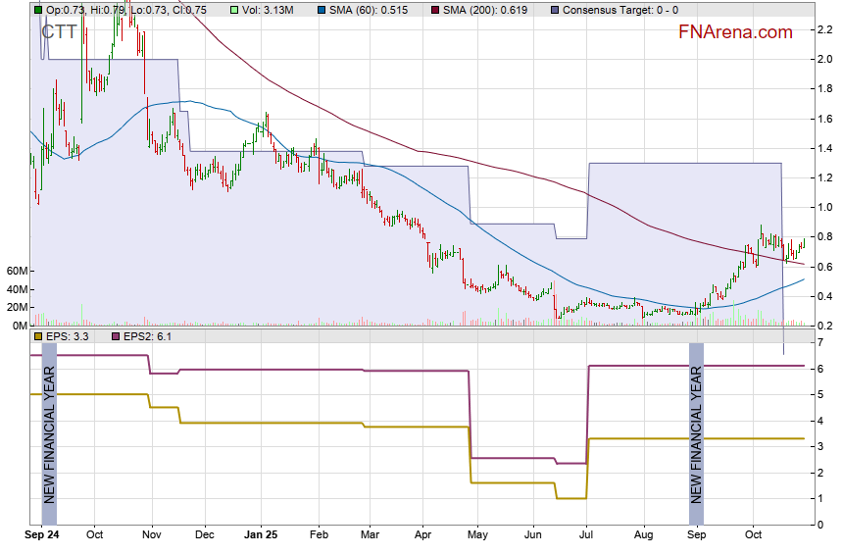
Task: Click the CTT ticker symbol label
Action: tap(59, 31)
